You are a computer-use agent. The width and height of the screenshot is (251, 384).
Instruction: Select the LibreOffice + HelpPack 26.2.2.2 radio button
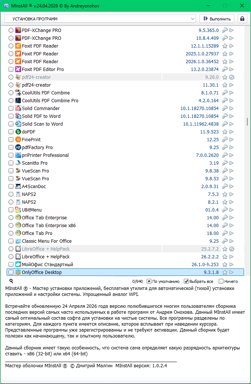pos(11,257)
